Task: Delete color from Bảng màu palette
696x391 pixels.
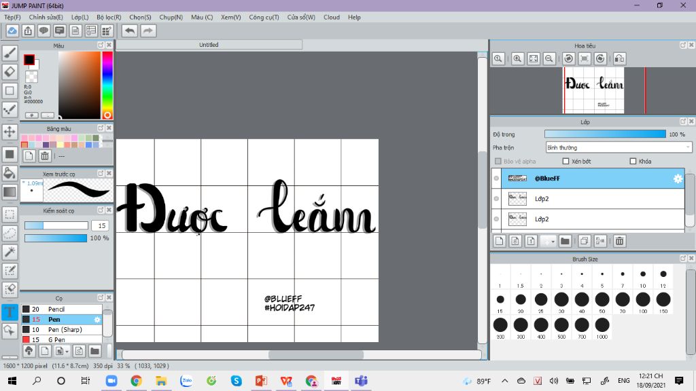Action: pyautogui.click(x=45, y=155)
